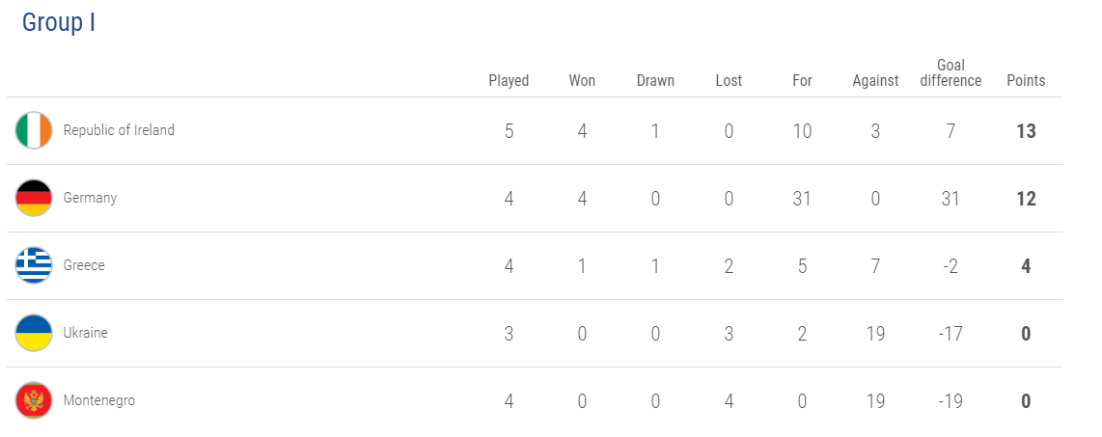Click the Germany flag icon

tap(34, 198)
